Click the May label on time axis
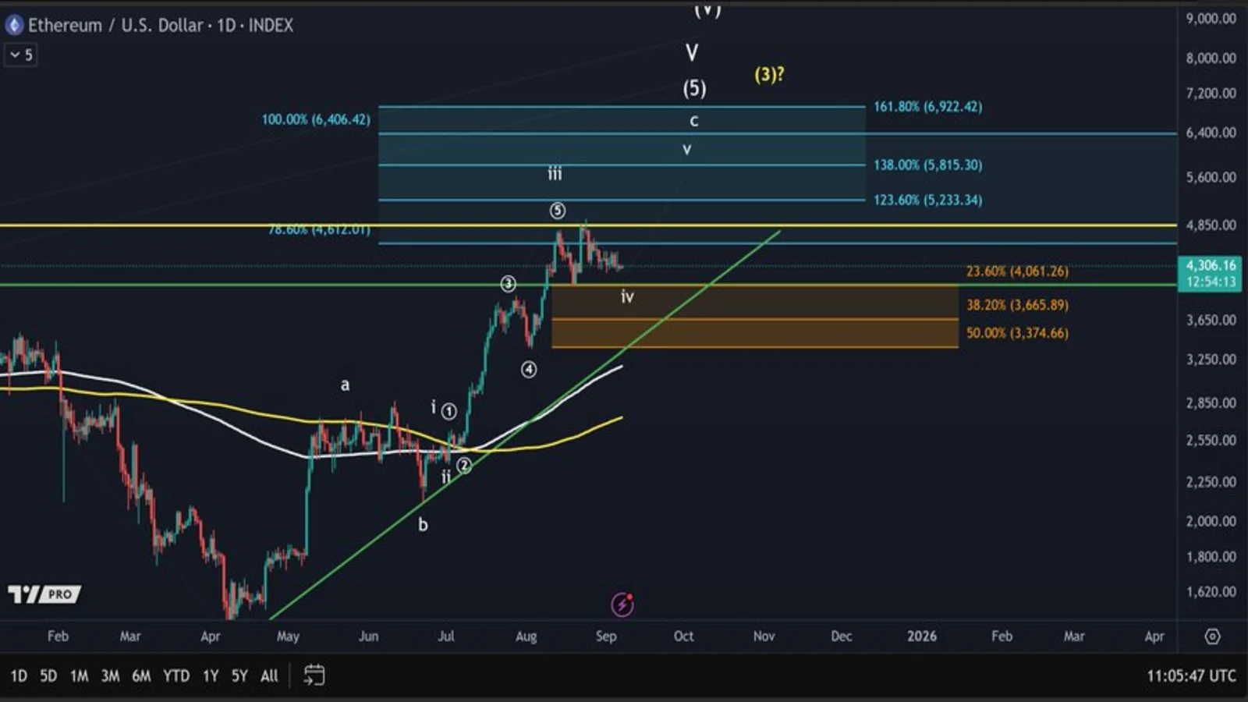Viewport: 1248px width, 702px height. point(288,636)
